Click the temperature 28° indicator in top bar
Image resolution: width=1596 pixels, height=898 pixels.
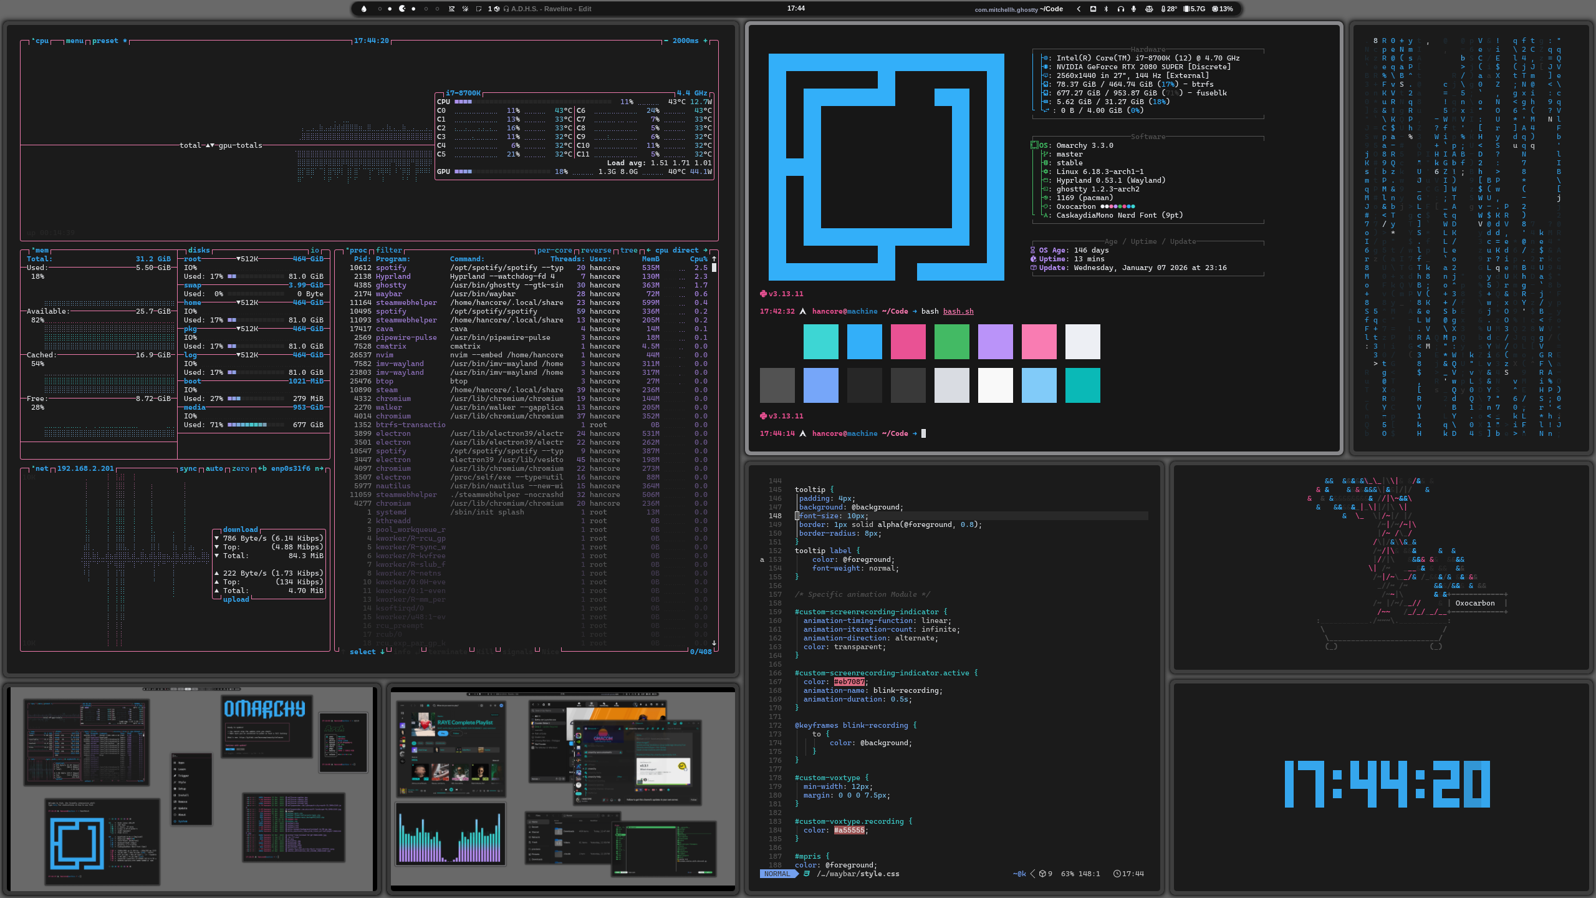point(1169,9)
